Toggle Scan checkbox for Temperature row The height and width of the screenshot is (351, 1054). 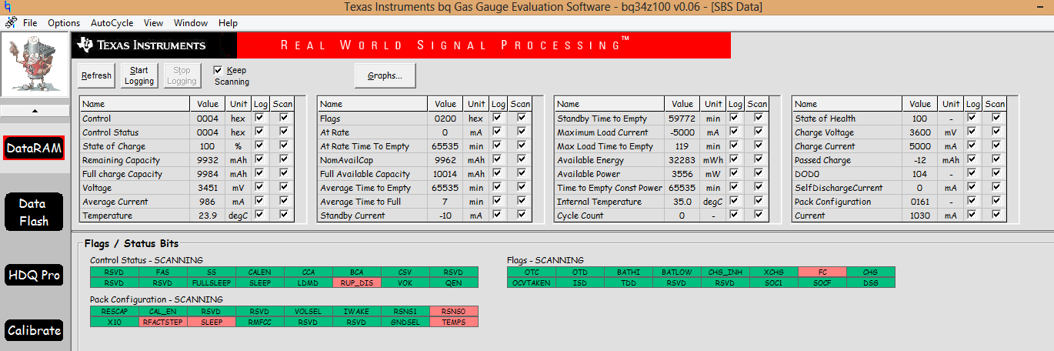(284, 216)
